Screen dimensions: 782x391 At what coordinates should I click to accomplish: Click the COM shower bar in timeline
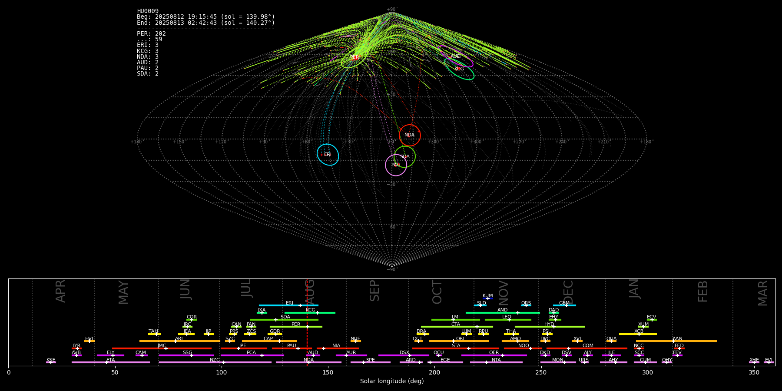pyautogui.click(x=587, y=348)
